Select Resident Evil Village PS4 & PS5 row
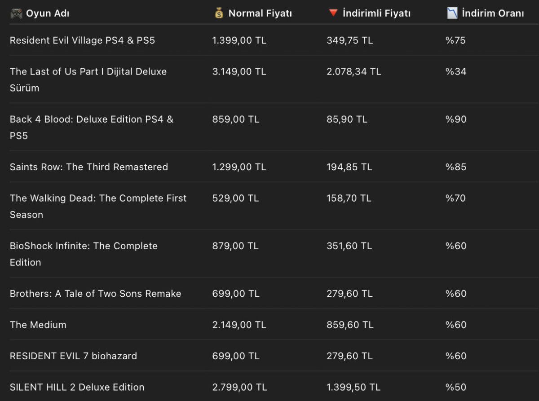Image resolution: width=539 pixels, height=401 pixels. click(82, 40)
